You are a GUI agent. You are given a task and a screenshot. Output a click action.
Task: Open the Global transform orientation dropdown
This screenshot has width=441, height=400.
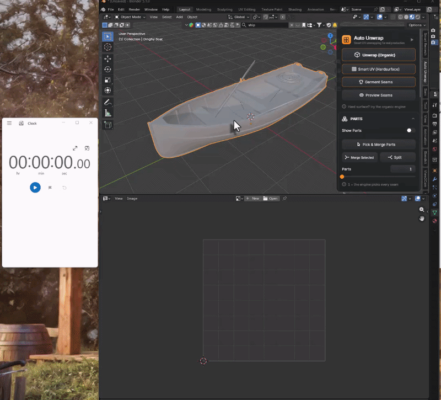point(239,17)
